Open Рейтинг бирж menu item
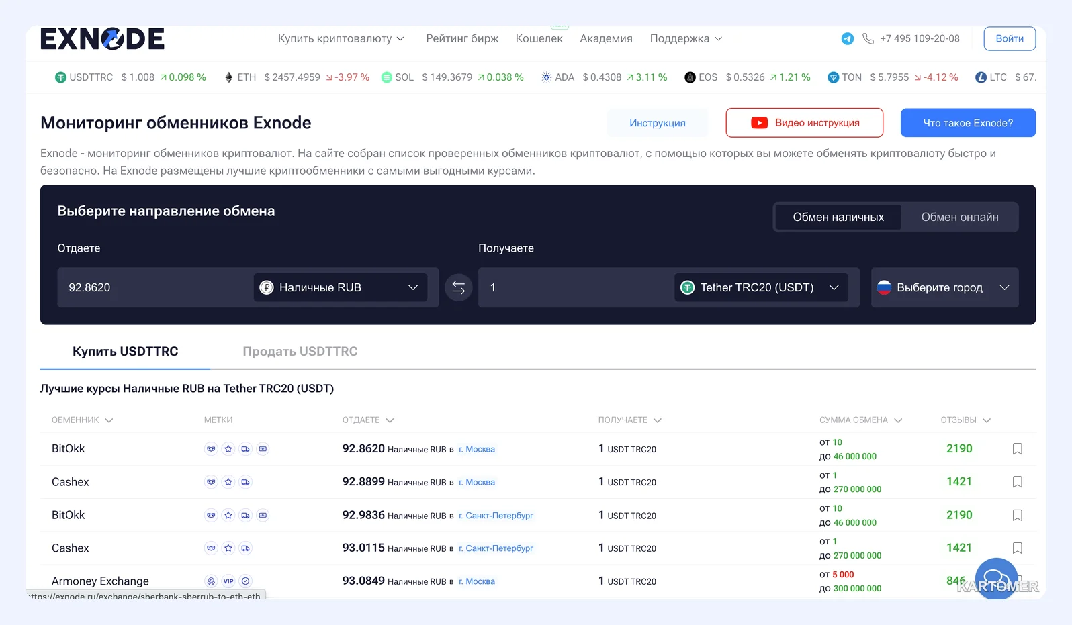 462,39
